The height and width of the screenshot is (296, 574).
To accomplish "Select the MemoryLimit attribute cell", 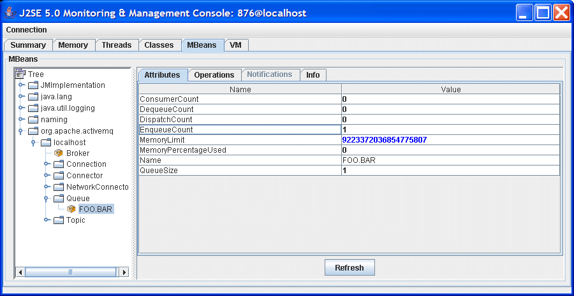I will (240, 140).
